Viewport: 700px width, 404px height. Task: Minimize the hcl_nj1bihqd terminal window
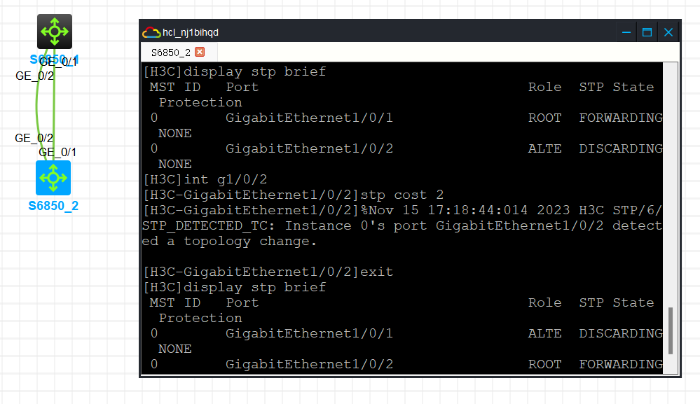click(x=626, y=32)
